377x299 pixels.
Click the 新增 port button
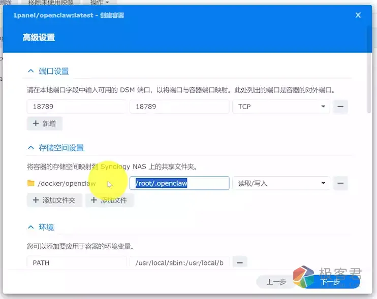pos(45,123)
